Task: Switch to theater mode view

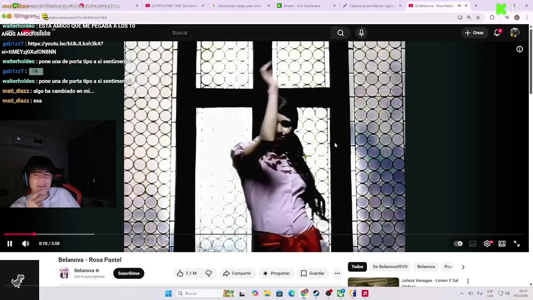Action: click(502, 244)
